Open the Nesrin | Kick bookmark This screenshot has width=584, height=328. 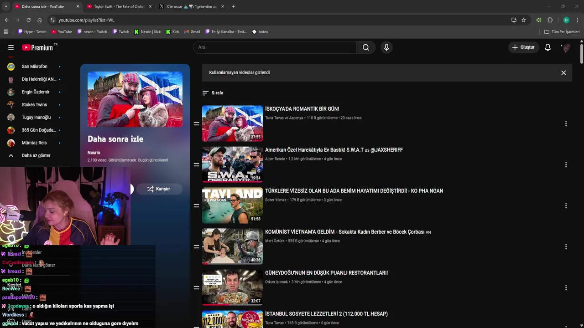(x=147, y=32)
